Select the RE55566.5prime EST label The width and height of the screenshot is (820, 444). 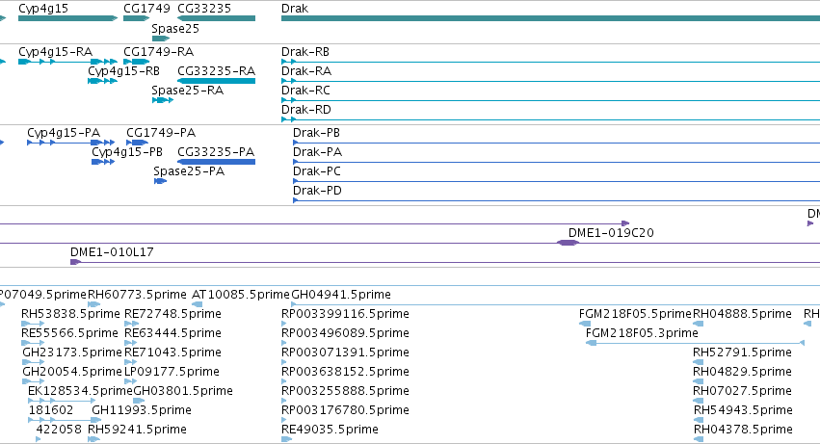[x=69, y=333]
